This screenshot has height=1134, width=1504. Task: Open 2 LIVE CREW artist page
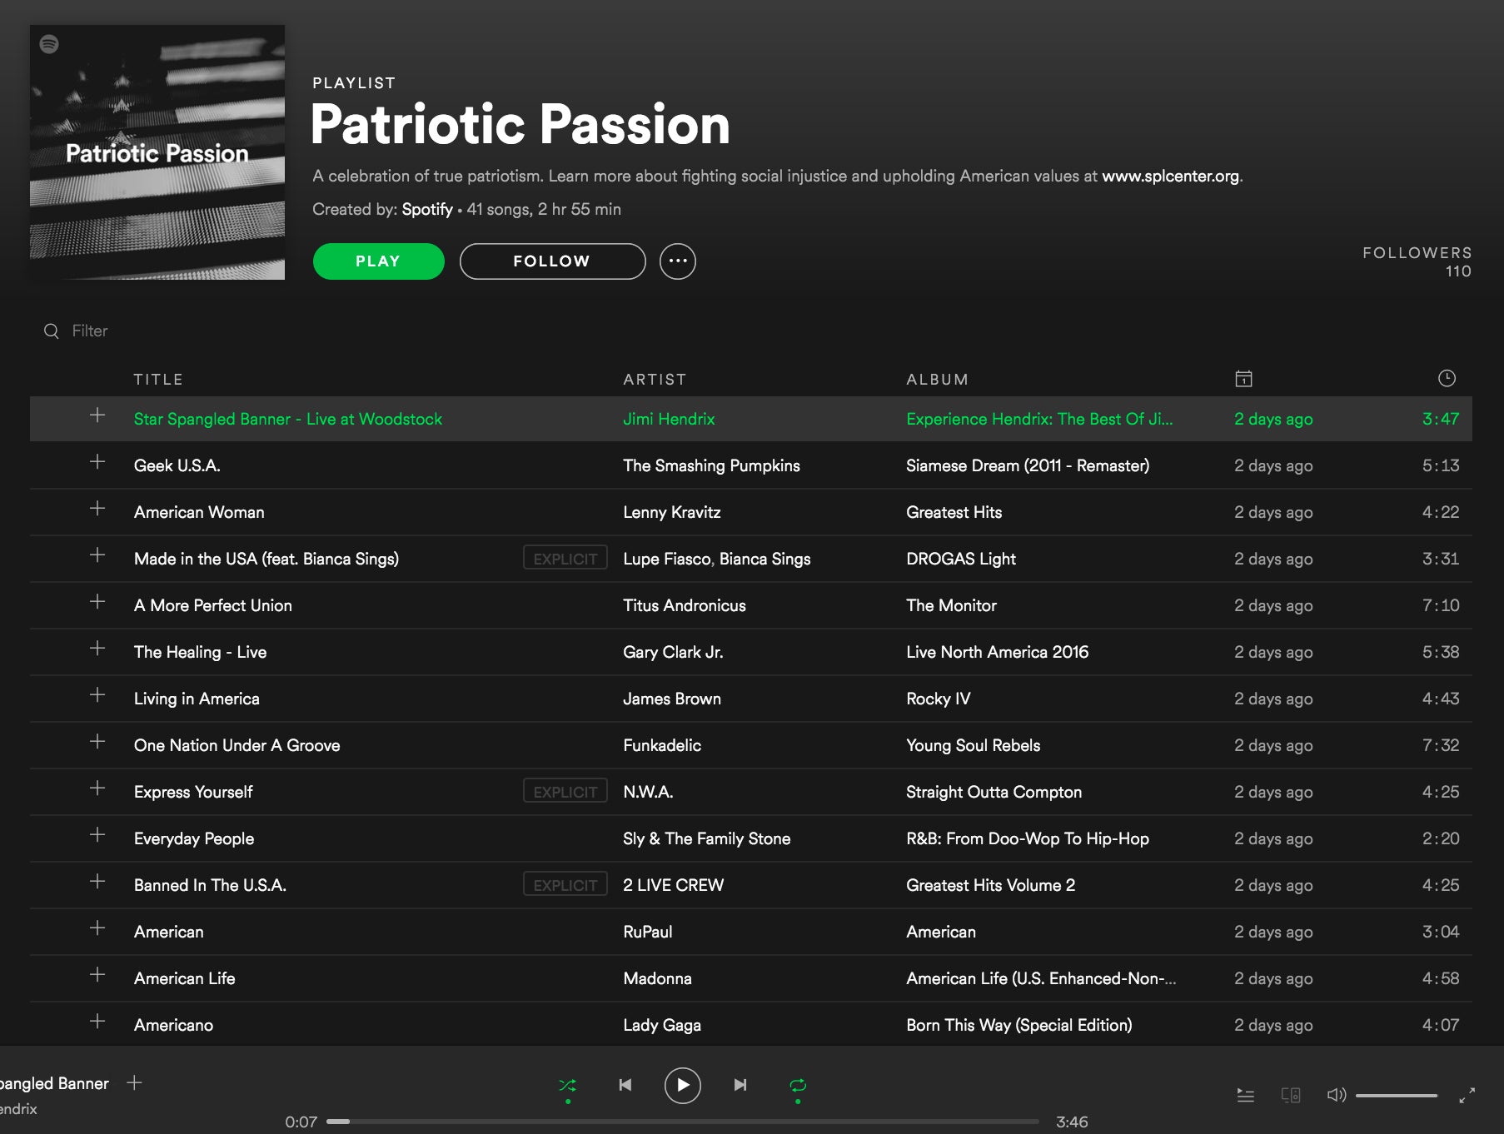click(674, 886)
